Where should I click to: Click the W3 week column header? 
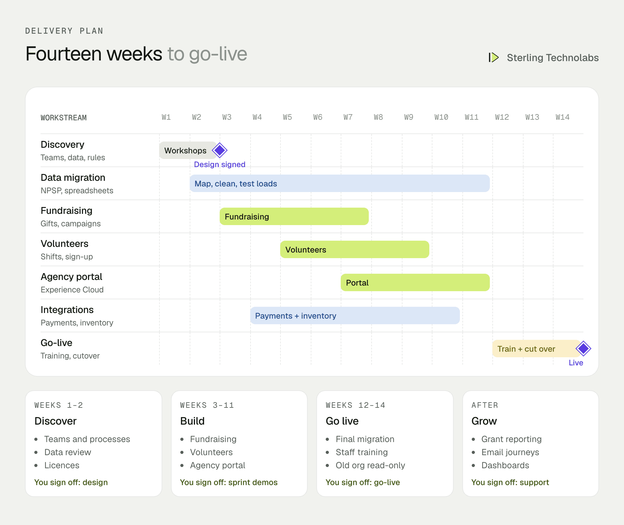coord(227,117)
